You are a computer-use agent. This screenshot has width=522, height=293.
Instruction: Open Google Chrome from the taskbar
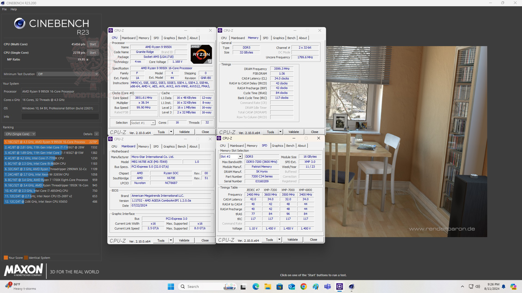click(304, 286)
